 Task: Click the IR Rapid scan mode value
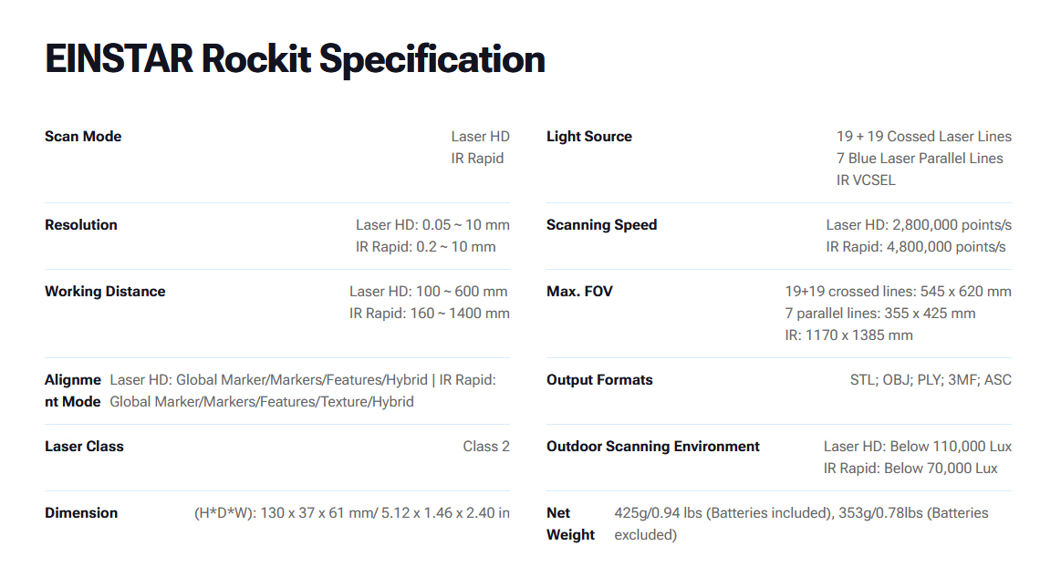click(477, 159)
